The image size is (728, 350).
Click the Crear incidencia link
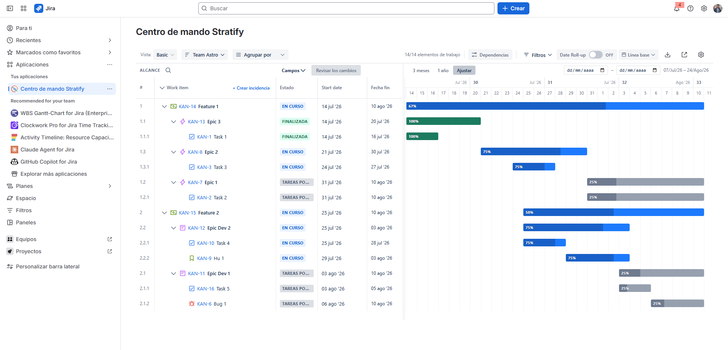click(251, 88)
